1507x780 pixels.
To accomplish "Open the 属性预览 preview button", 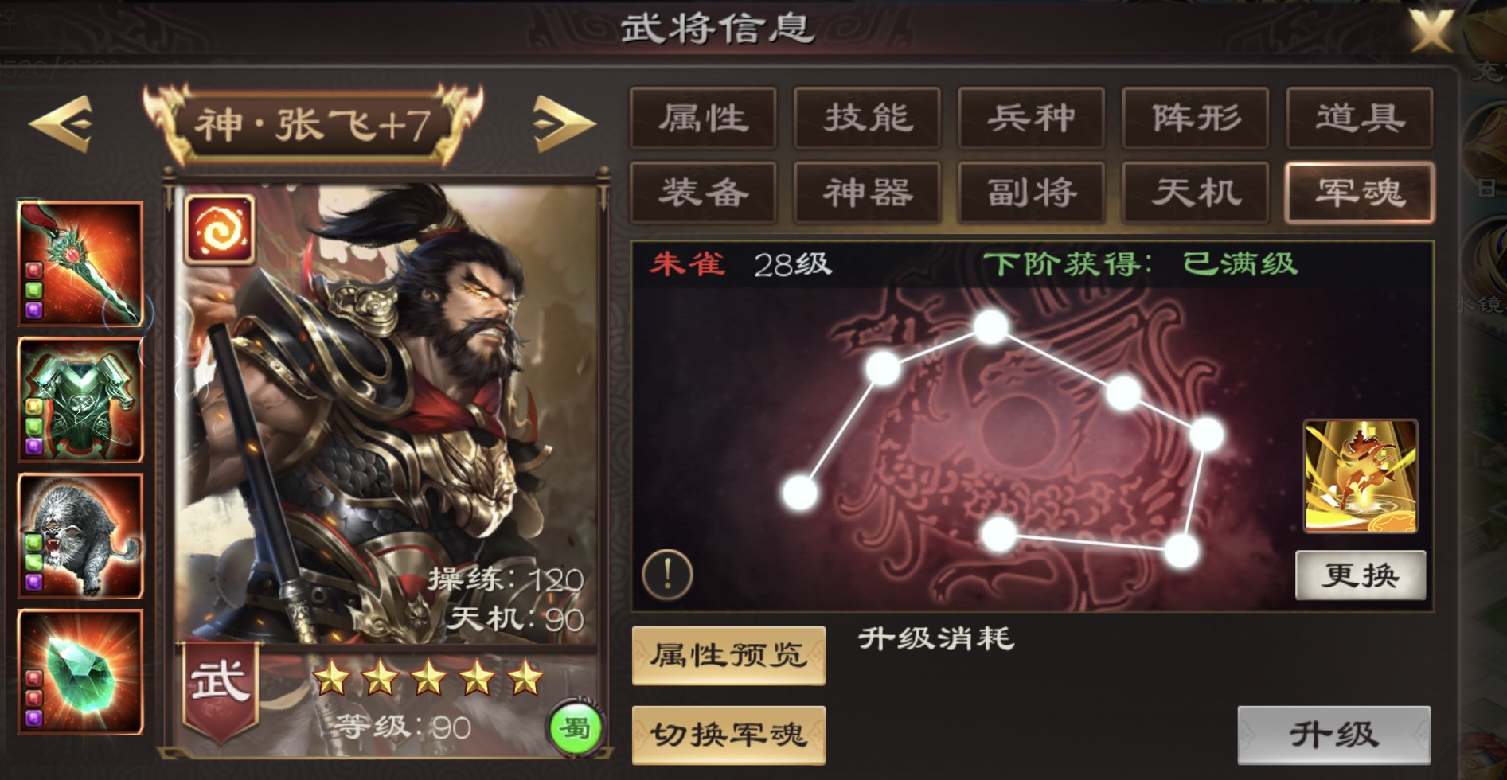I will point(728,656).
